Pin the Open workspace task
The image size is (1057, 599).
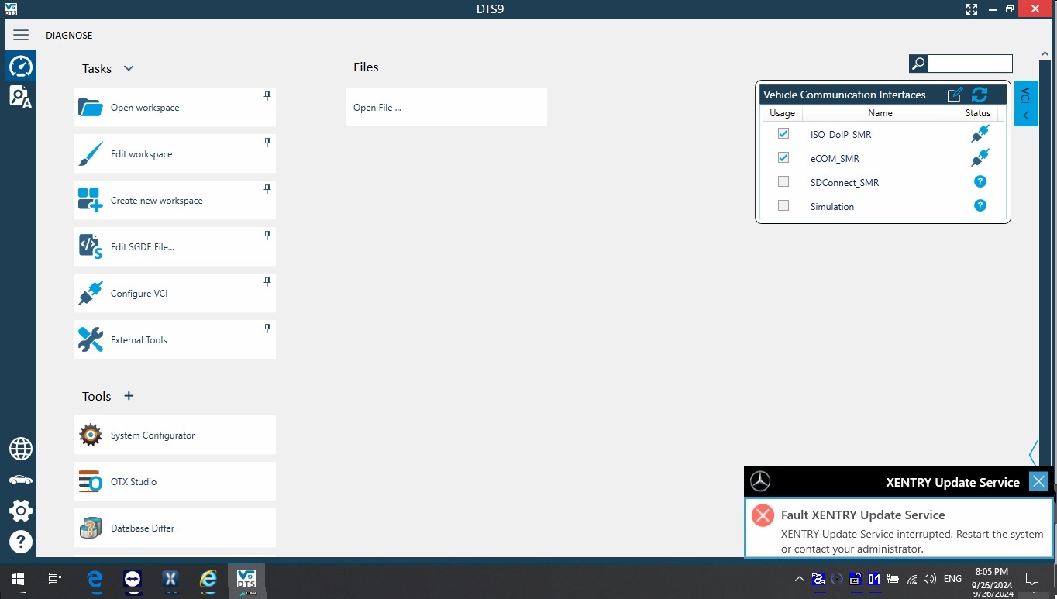pos(267,96)
